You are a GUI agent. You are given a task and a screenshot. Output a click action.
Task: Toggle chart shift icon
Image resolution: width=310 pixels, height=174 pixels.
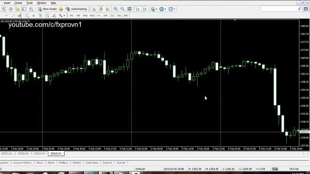tap(145, 9)
